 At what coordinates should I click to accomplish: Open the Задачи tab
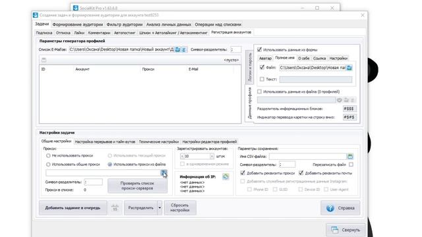click(42, 24)
